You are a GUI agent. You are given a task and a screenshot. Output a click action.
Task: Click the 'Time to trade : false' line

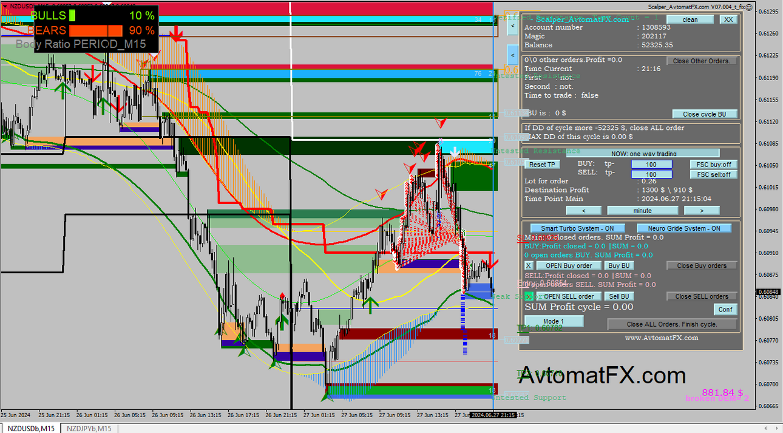[561, 95]
